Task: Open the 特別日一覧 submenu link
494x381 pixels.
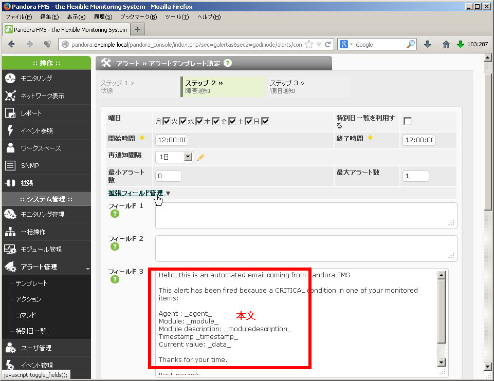Action: tap(31, 331)
